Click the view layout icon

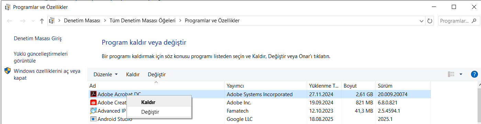pyautogui.click(x=451, y=74)
